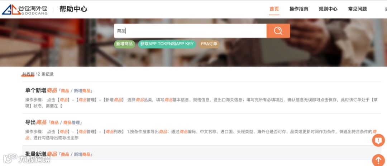Click 商品 / 商品管理 breadcrumb under 导出商品

(x=66, y=122)
